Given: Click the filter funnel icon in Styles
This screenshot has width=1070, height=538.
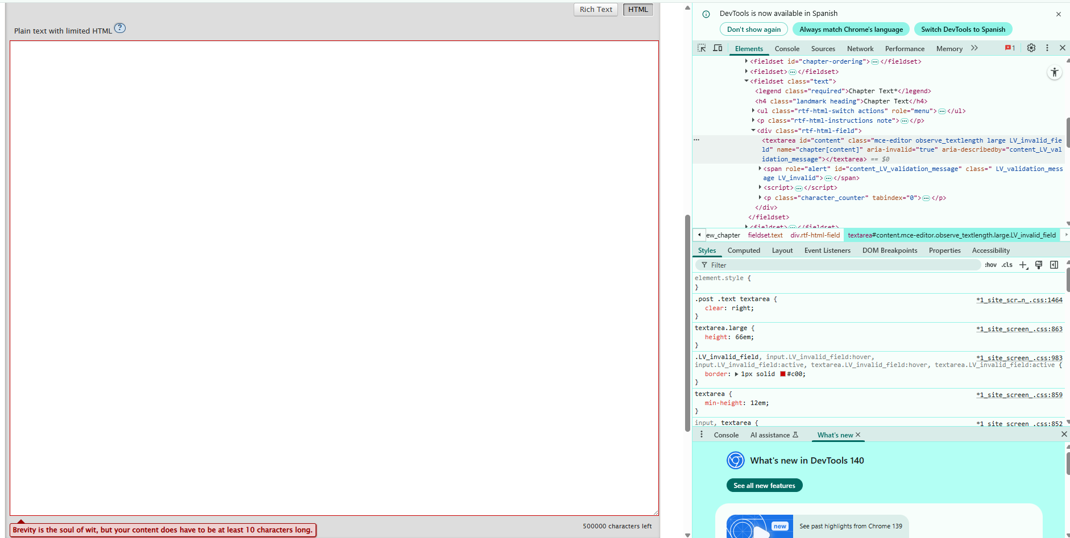Looking at the screenshot, I should (x=704, y=265).
